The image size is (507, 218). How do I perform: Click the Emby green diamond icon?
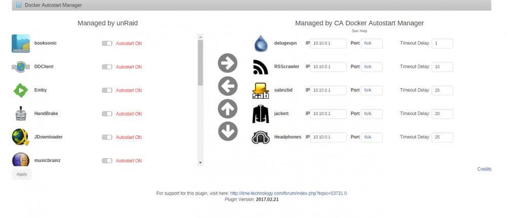click(x=21, y=90)
